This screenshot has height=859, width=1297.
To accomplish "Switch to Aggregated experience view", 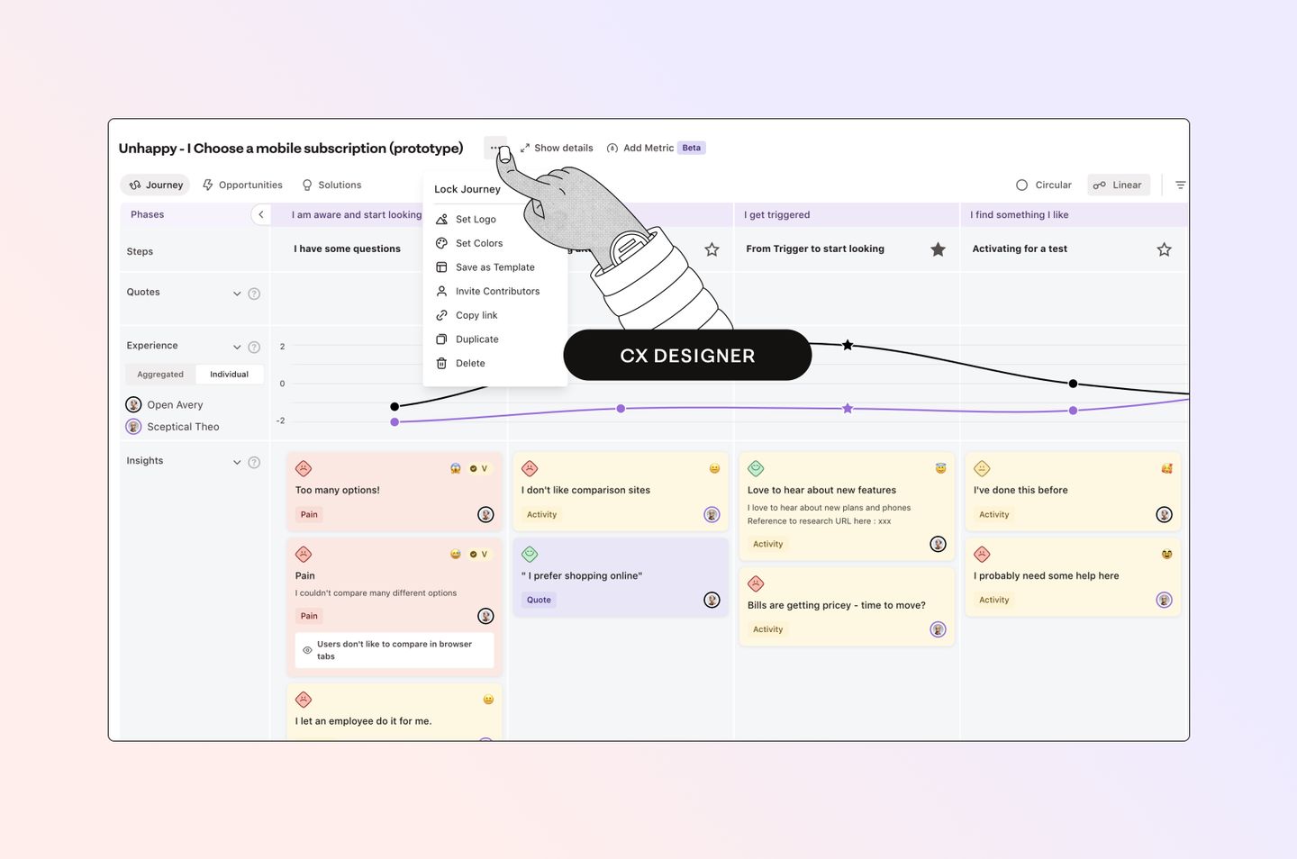I will point(159,374).
